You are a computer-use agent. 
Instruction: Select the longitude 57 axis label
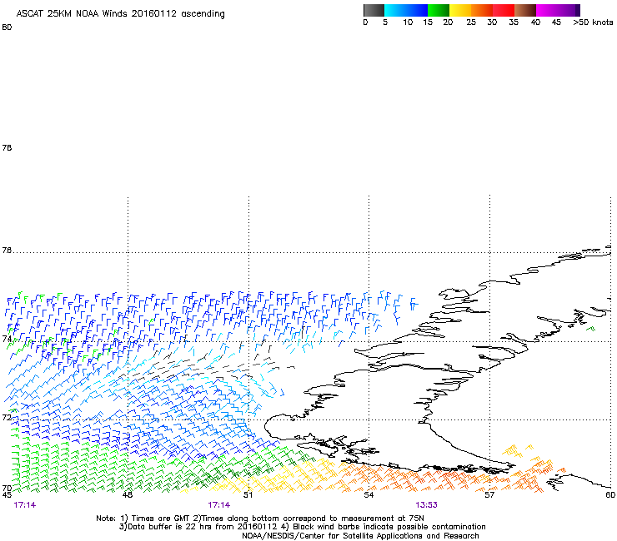click(x=489, y=495)
